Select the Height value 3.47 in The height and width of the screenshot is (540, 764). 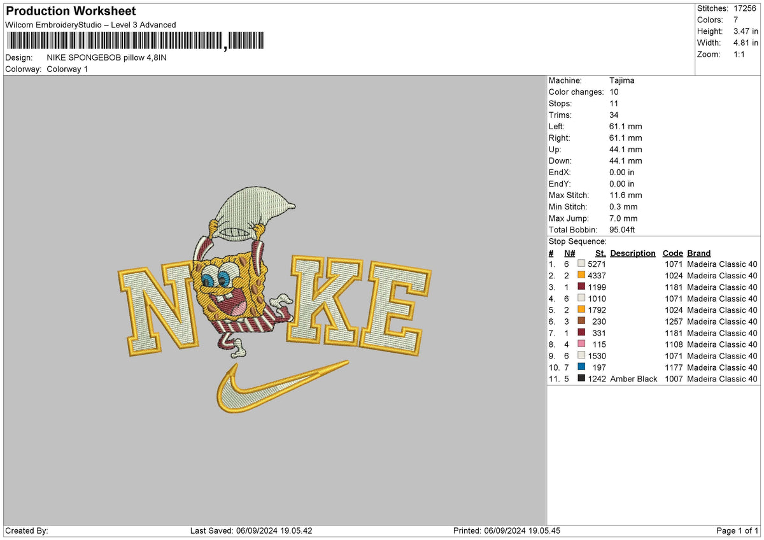click(x=746, y=31)
